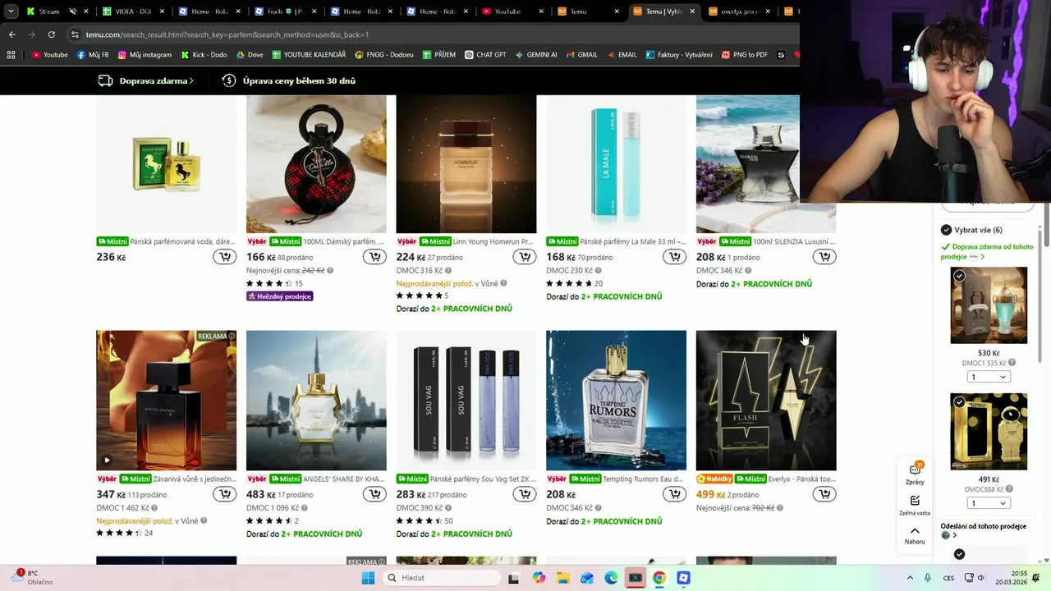Open quantity dropdown for 530 Kč item
The height and width of the screenshot is (591, 1051).
tap(988, 377)
